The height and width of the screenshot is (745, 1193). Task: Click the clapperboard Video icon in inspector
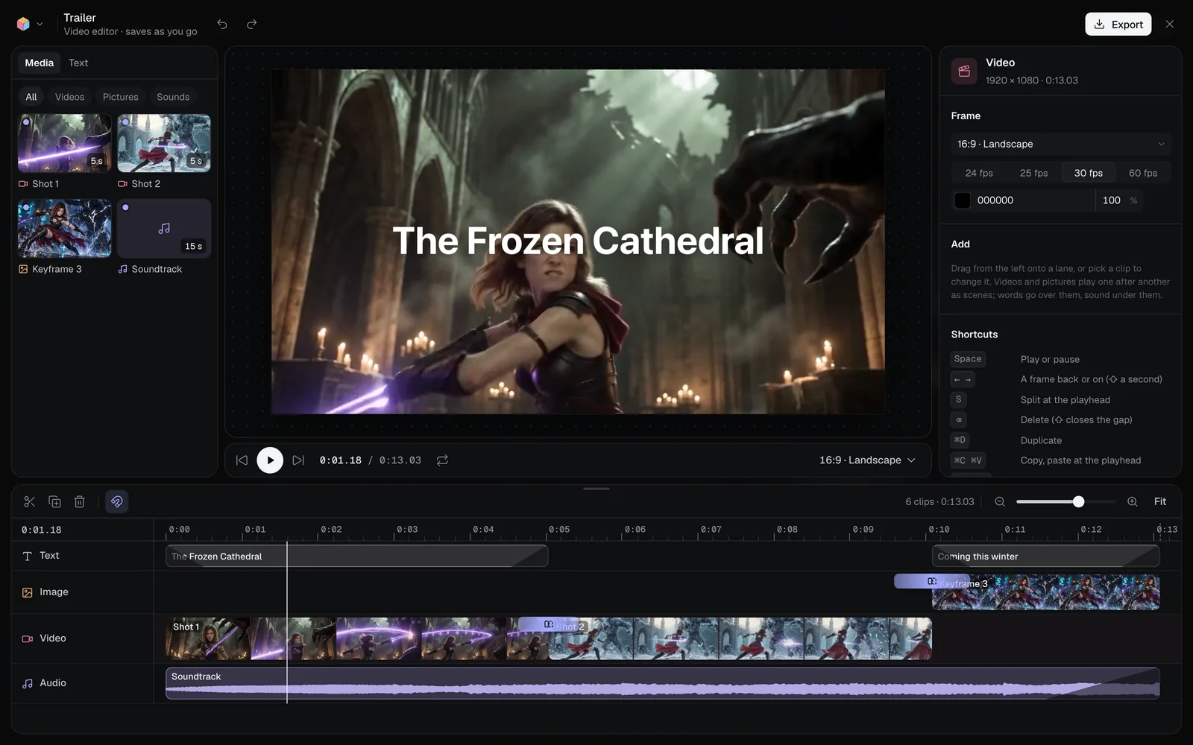click(964, 71)
